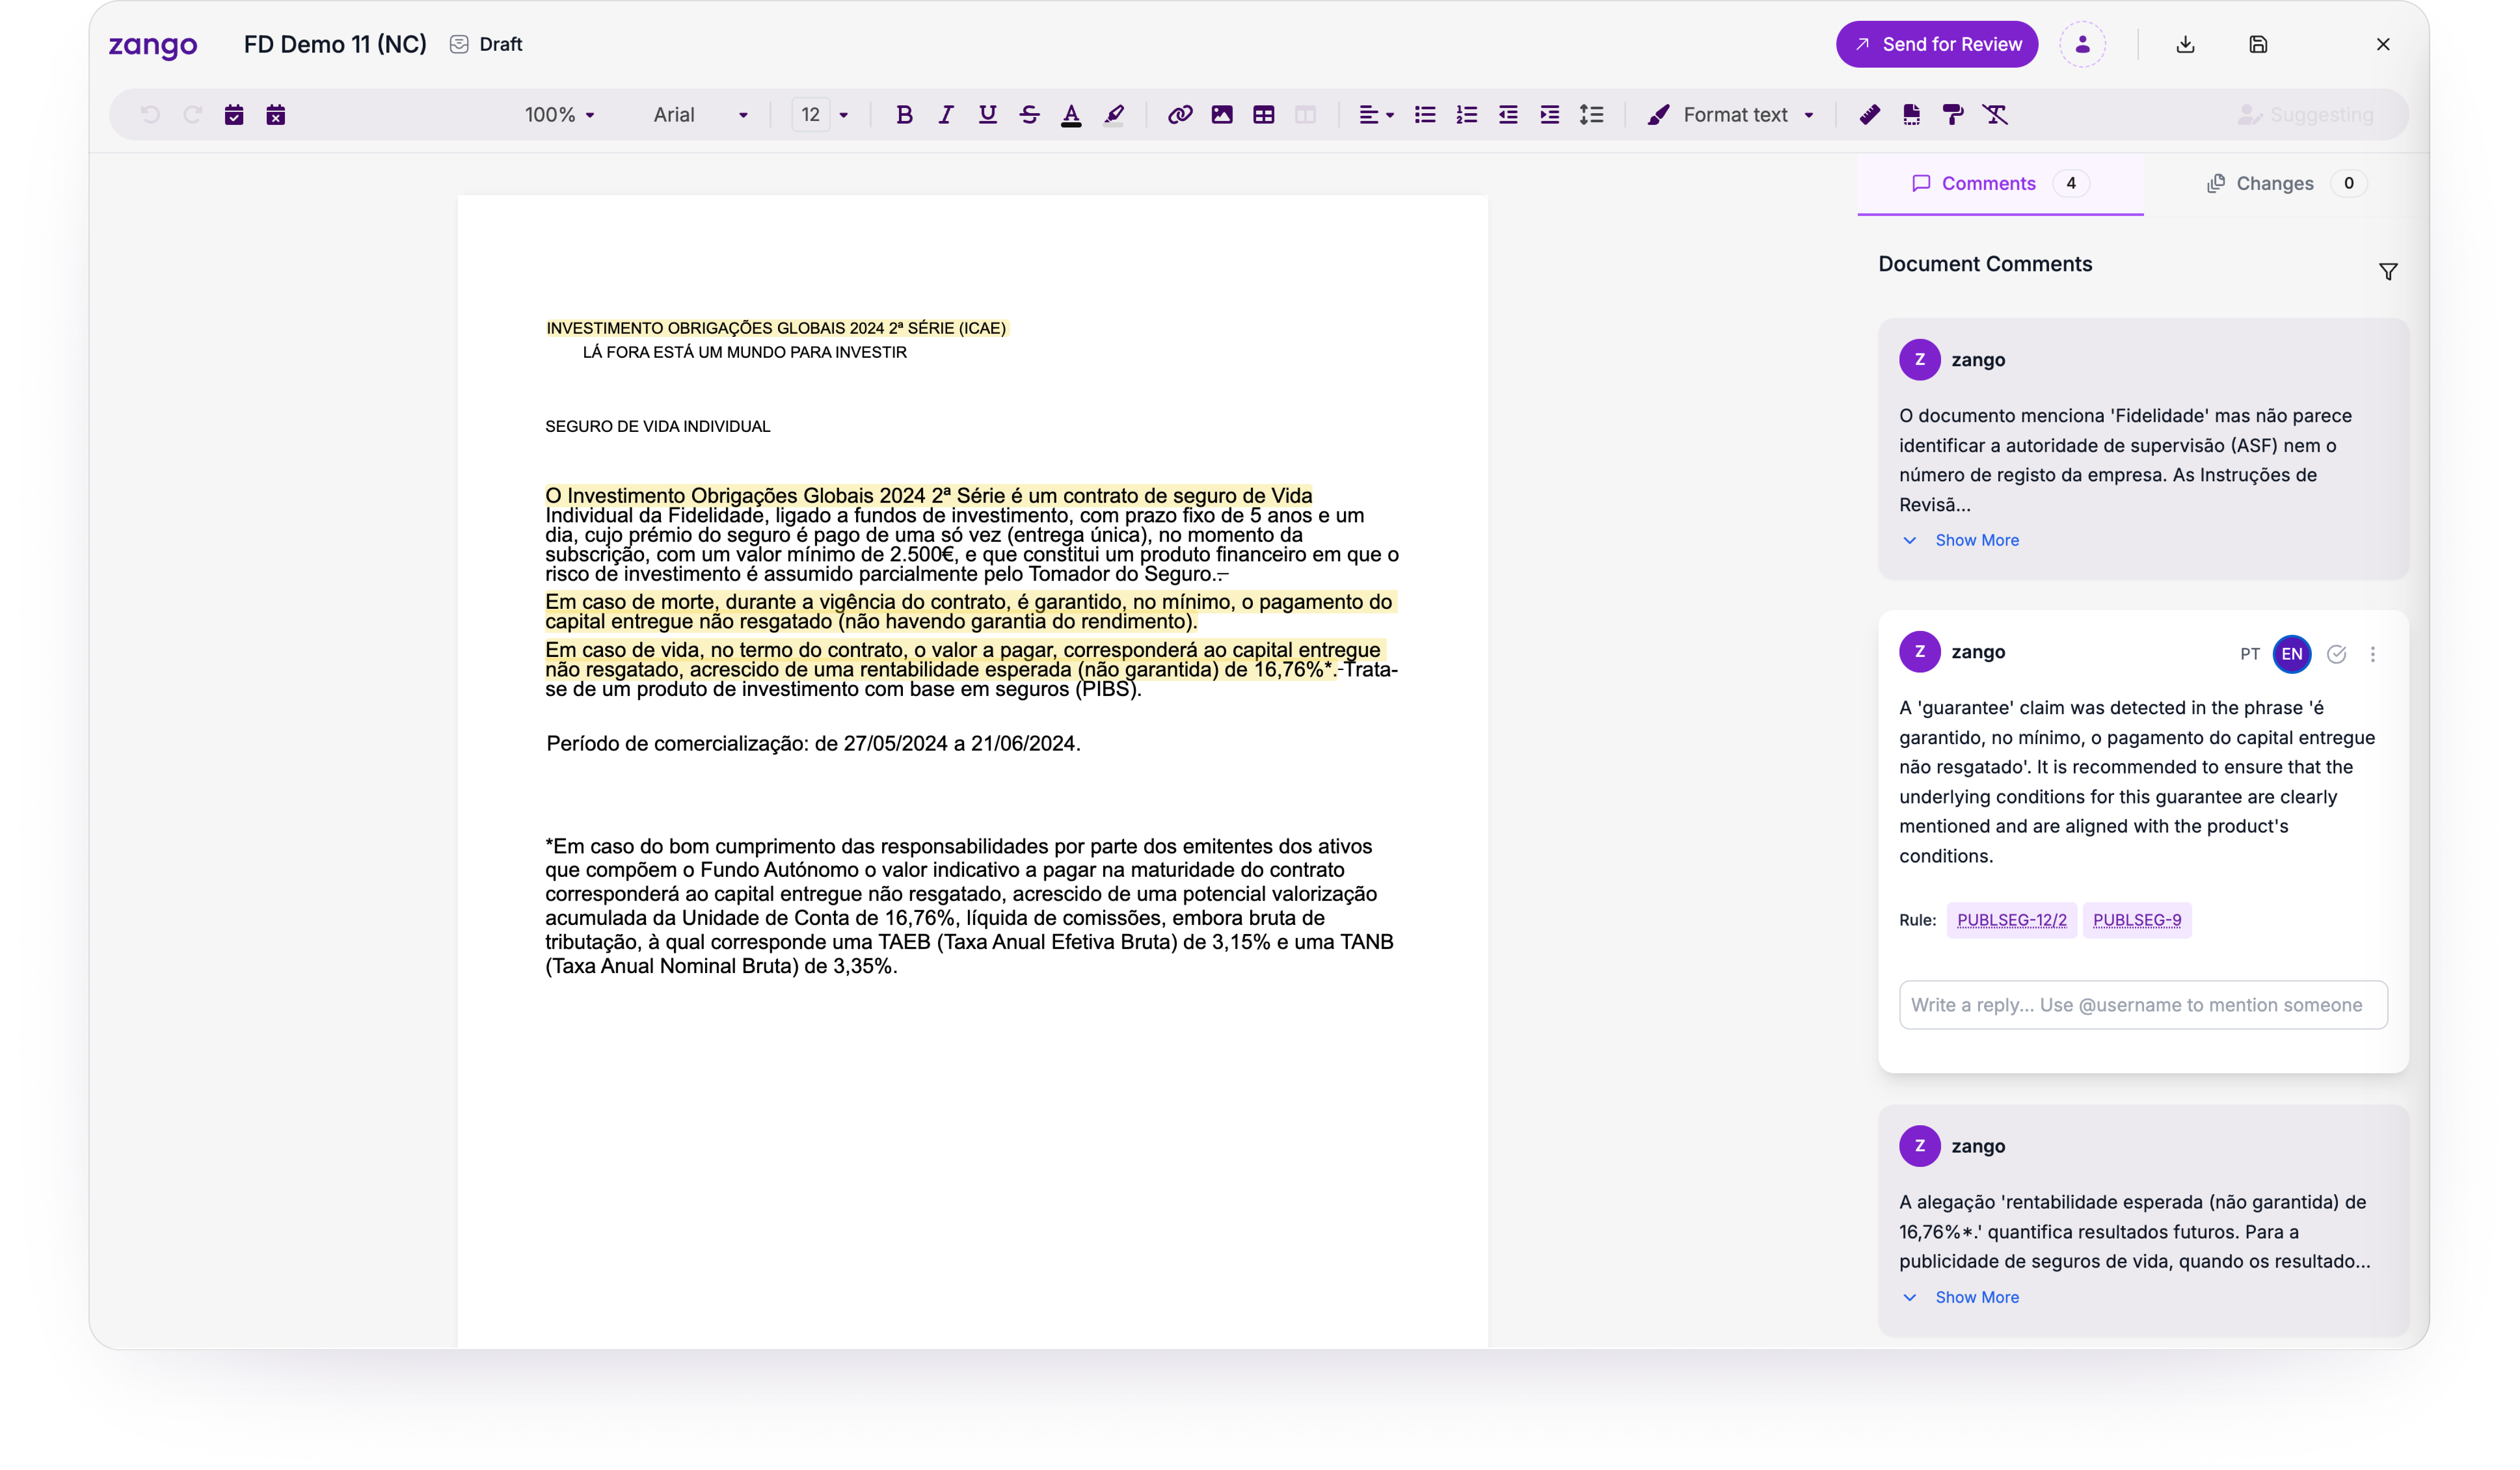Toggle numbered list
This screenshot has height=1470, width=2520.
coord(1467,115)
